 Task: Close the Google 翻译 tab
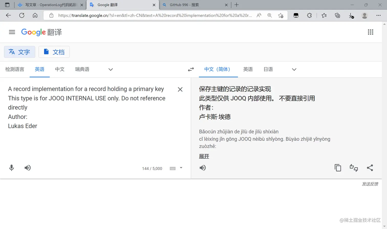(x=154, y=5)
